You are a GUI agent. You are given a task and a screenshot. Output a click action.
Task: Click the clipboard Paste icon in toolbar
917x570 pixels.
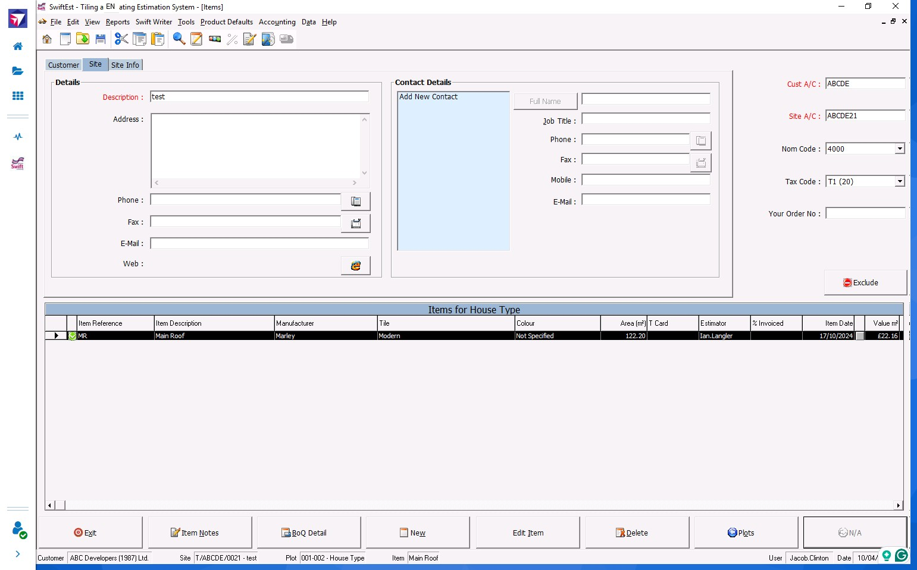click(158, 39)
